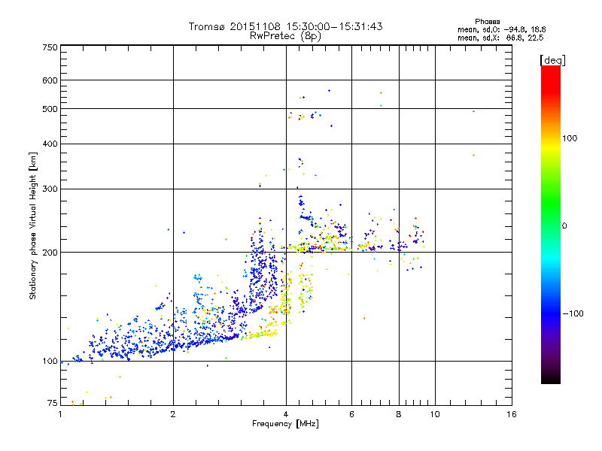Click the y-axis tick label '75'

(x=53, y=403)
